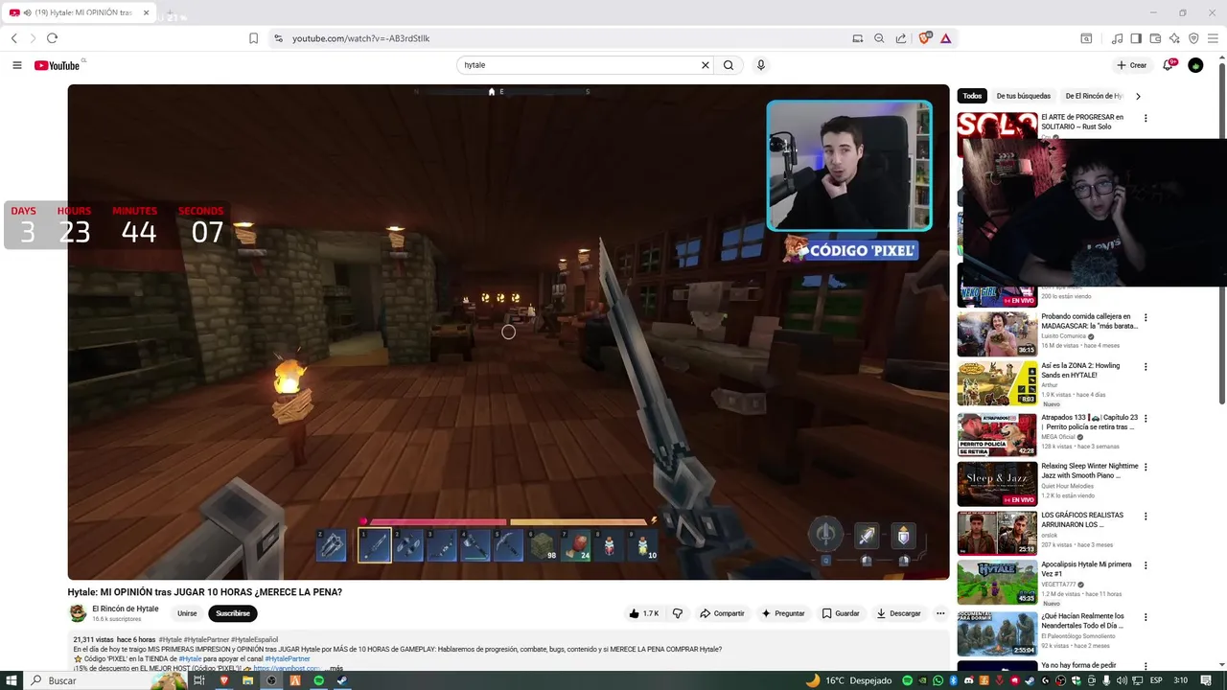
Task: Run the YouTube search magnifier button
Action: tap(729, 65)
